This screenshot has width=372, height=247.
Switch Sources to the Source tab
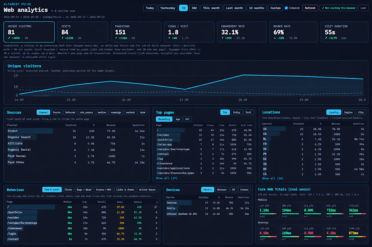click(x=57, y=113)
